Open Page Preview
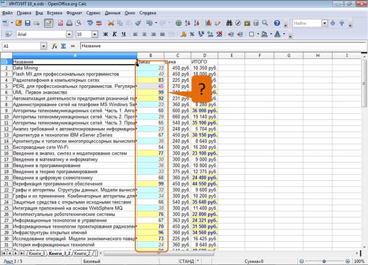This screenshot has width=368, height=265. 78,23
